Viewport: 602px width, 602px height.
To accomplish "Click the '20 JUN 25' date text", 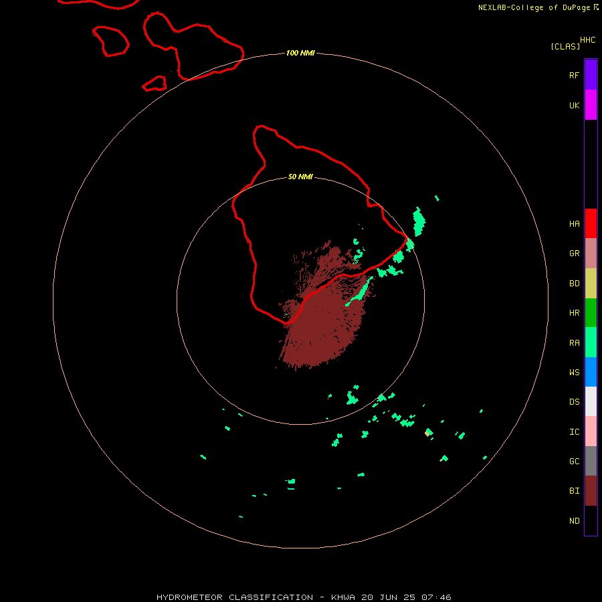I will (x=388, y=597).
